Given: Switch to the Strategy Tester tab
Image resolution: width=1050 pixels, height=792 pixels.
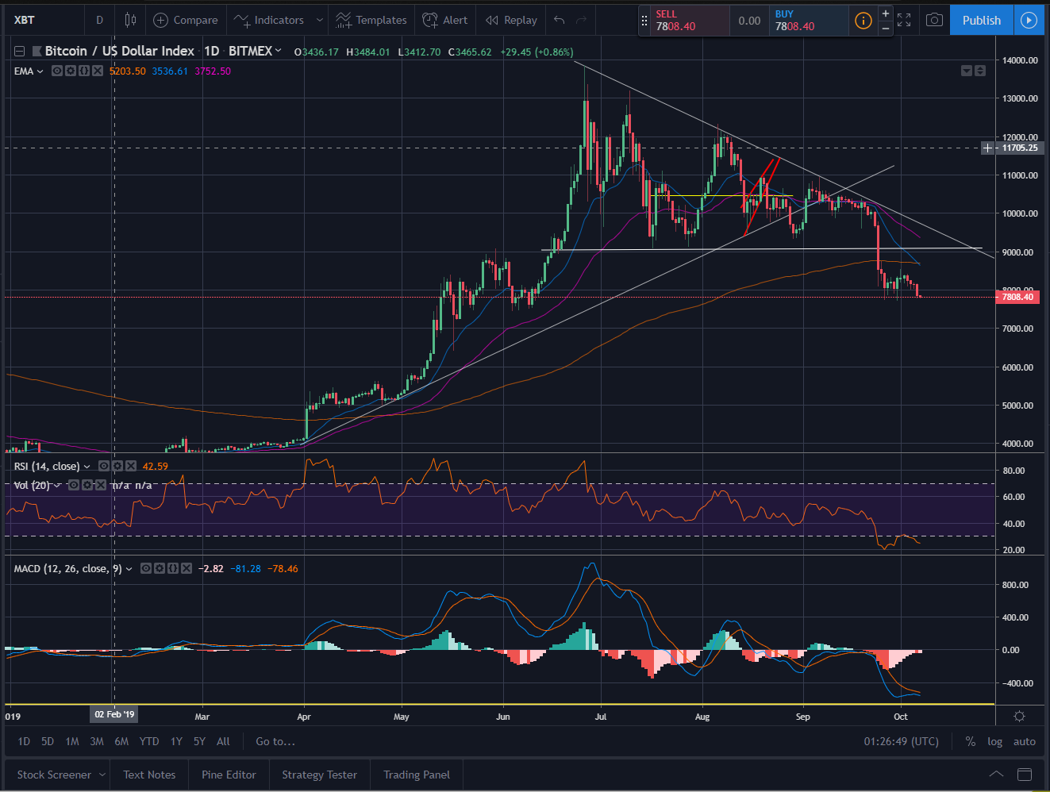Looking at the screenshot, I should pyautogui.click(x=319, y=775).
